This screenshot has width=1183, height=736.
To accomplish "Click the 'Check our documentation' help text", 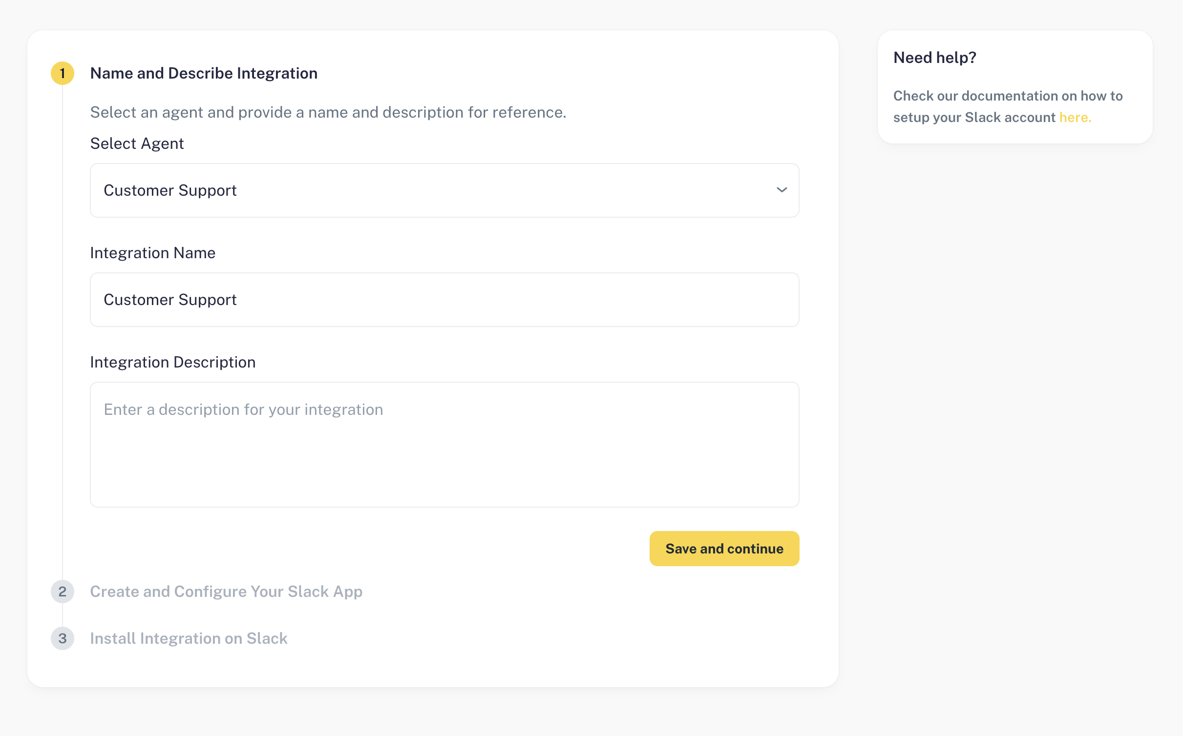I will pyautogui.click(x=1007, y=96).
